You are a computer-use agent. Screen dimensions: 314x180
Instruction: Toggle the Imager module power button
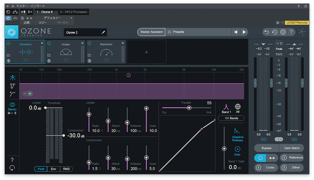tap(49, 43)
